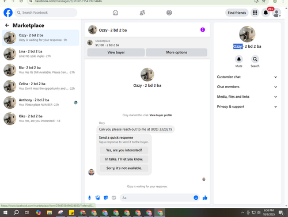Open Sticky Notes from the taskbar

tap(71, 212)
